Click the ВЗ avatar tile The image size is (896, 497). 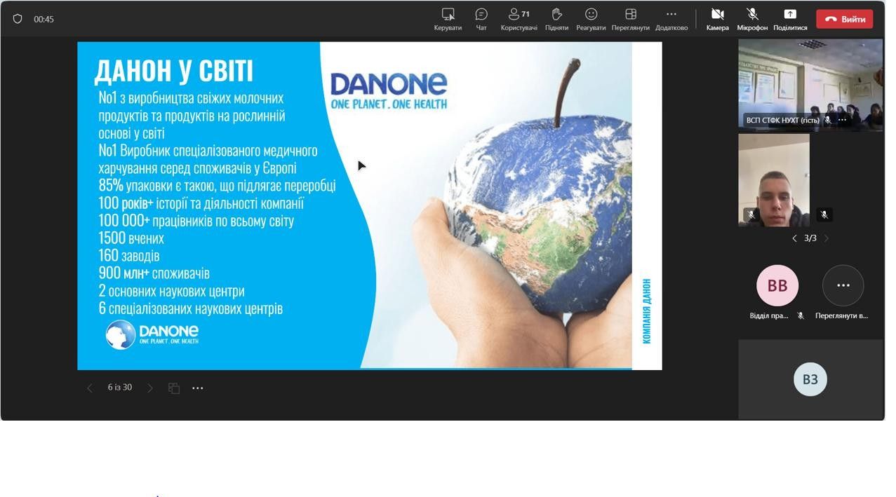pyautogui.click(x=810, y=379)
